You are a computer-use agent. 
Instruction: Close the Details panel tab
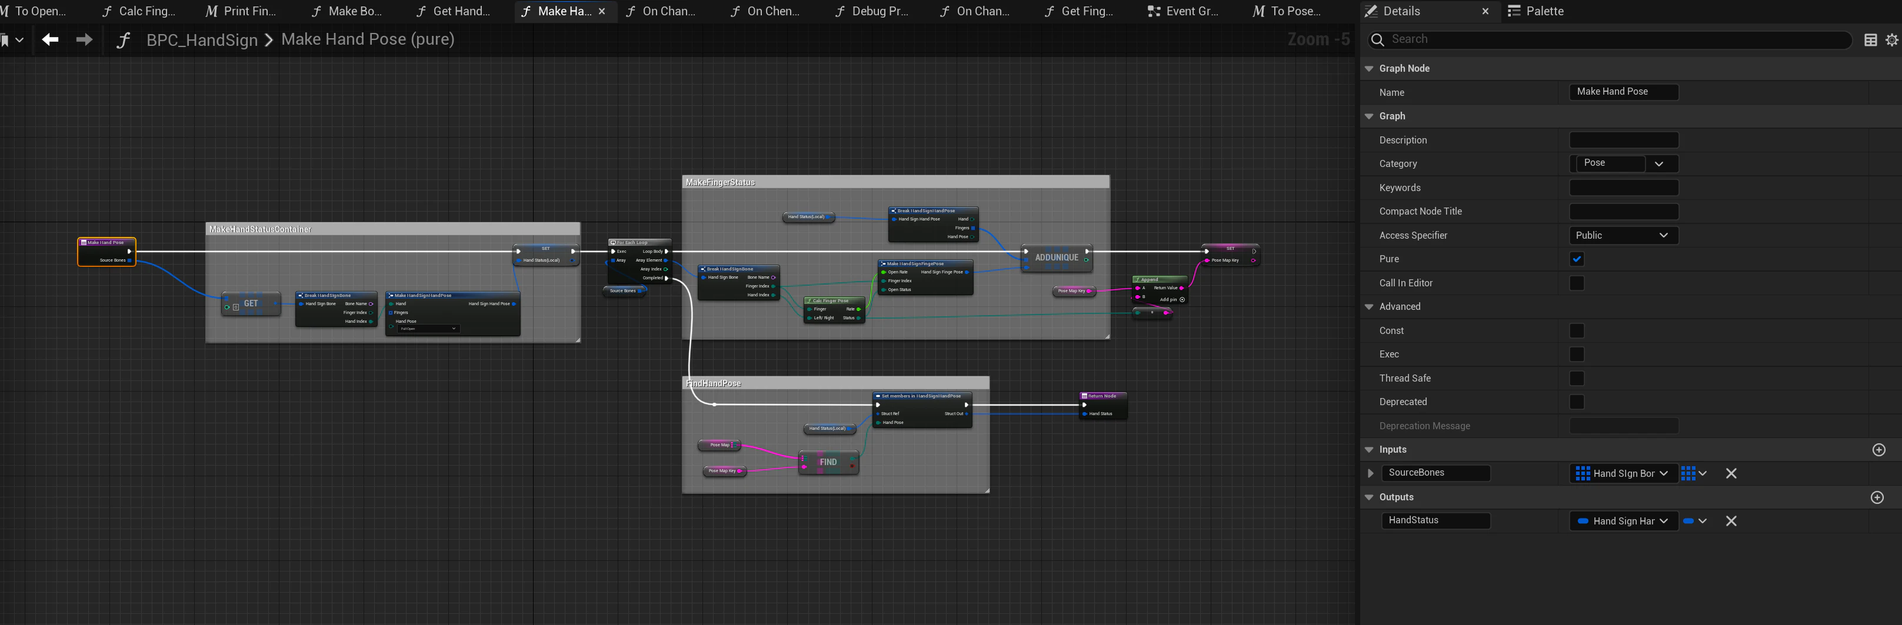1485,11
